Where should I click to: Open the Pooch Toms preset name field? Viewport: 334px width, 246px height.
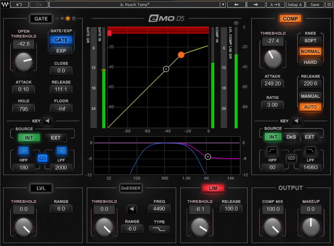tap(135, 4)
